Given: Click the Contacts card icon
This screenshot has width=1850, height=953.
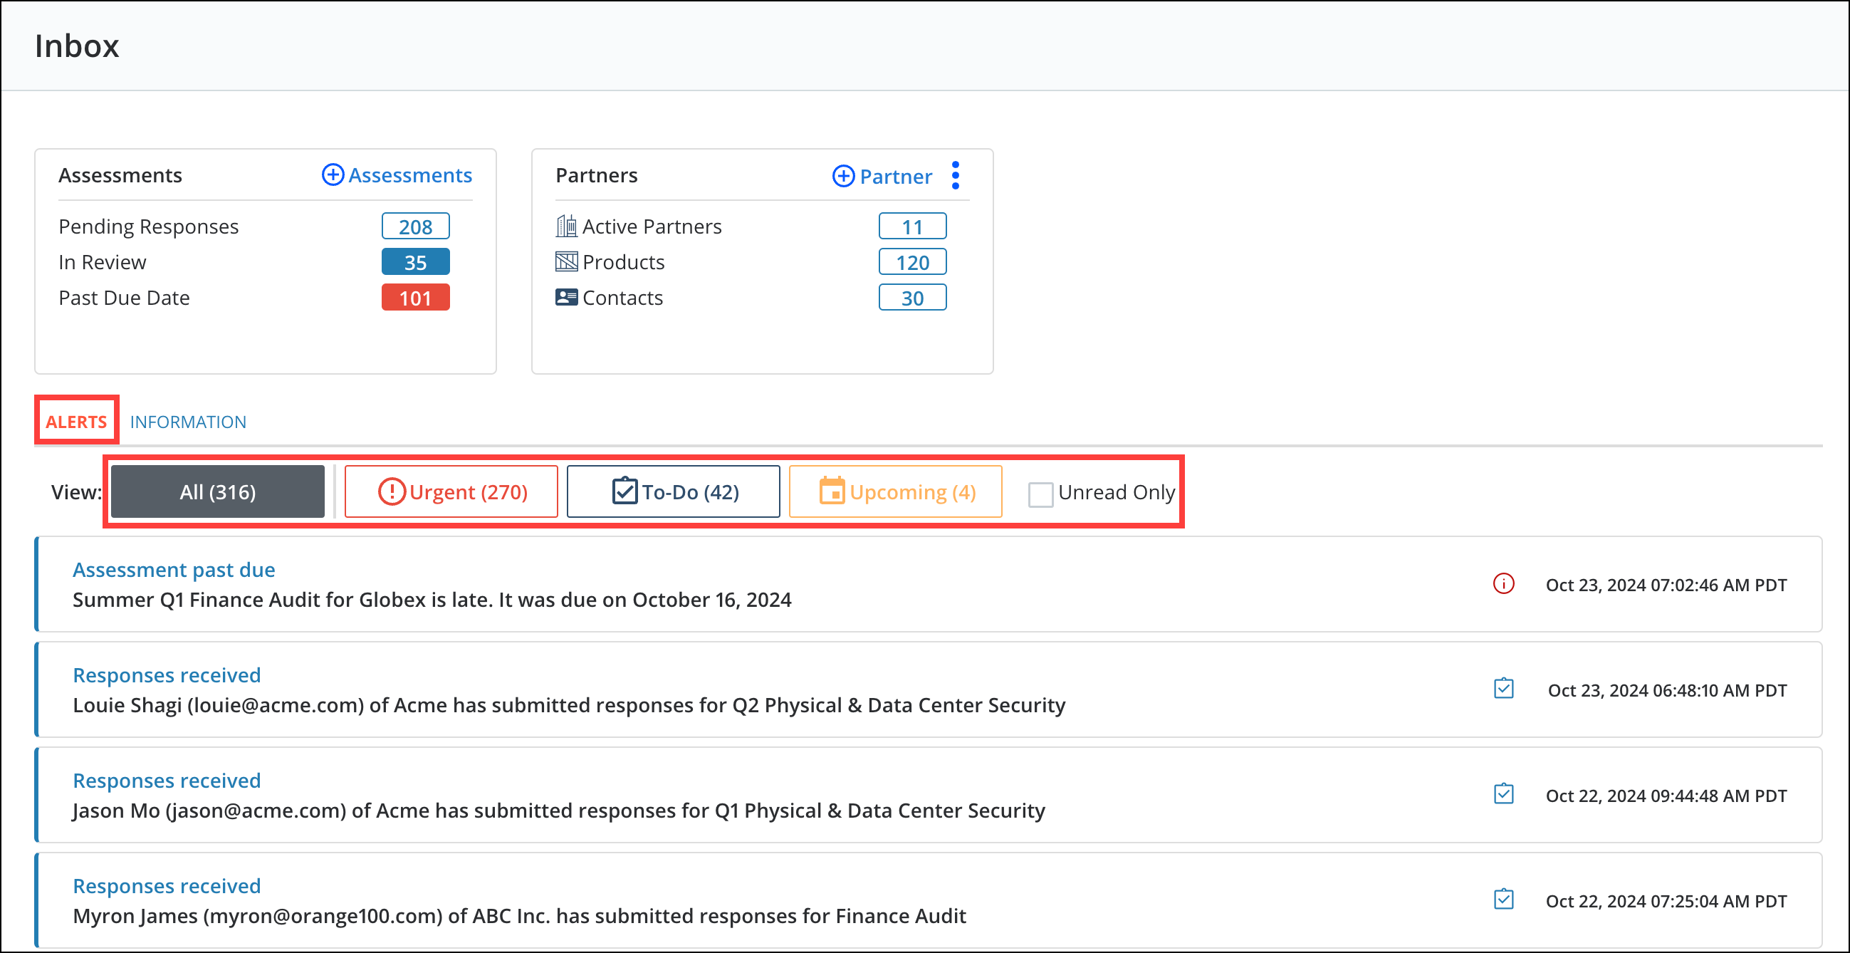Looking at the screenshot, I should click(567, 297).
